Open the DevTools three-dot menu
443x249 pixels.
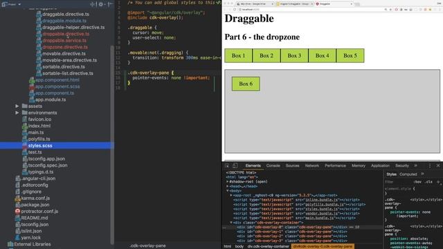click(430, 166)
